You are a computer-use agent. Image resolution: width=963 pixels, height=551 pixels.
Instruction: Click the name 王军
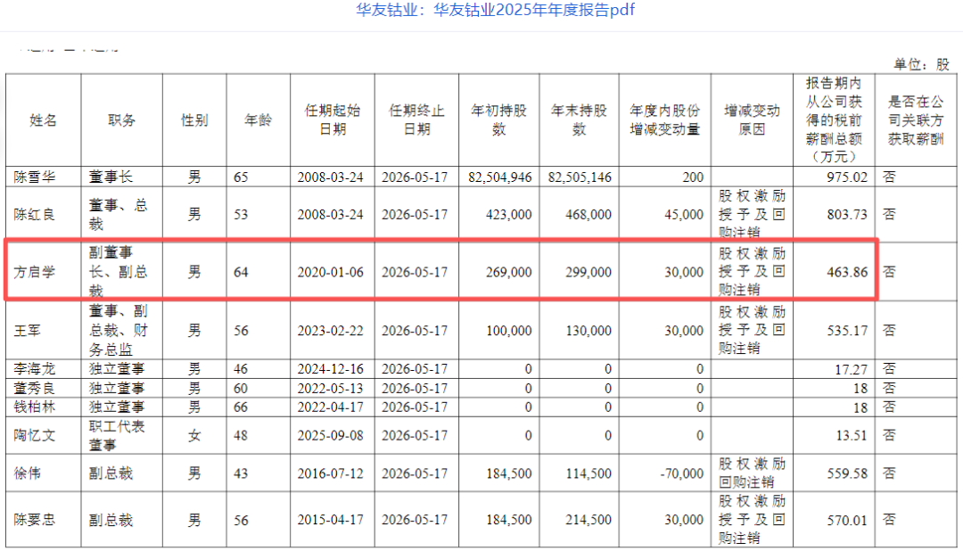pos(27,331)
